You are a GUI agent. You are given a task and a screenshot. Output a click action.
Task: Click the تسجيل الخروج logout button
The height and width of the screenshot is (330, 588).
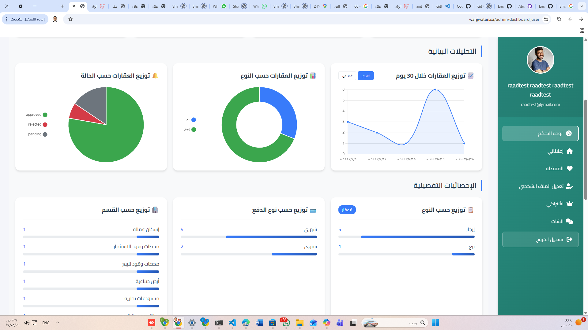(540, 240)
